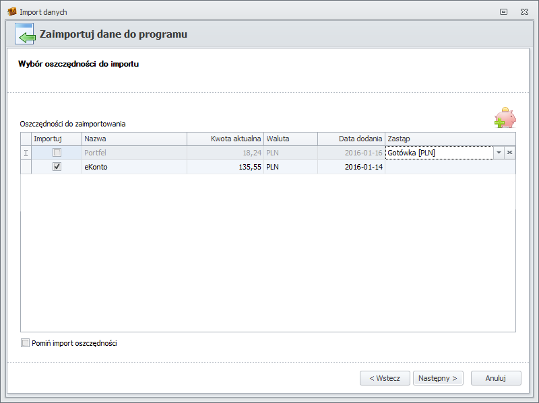The height and width of the screenshot is (403, 539).
Task: Click the green arrow import icon in header
Action: 25,34
